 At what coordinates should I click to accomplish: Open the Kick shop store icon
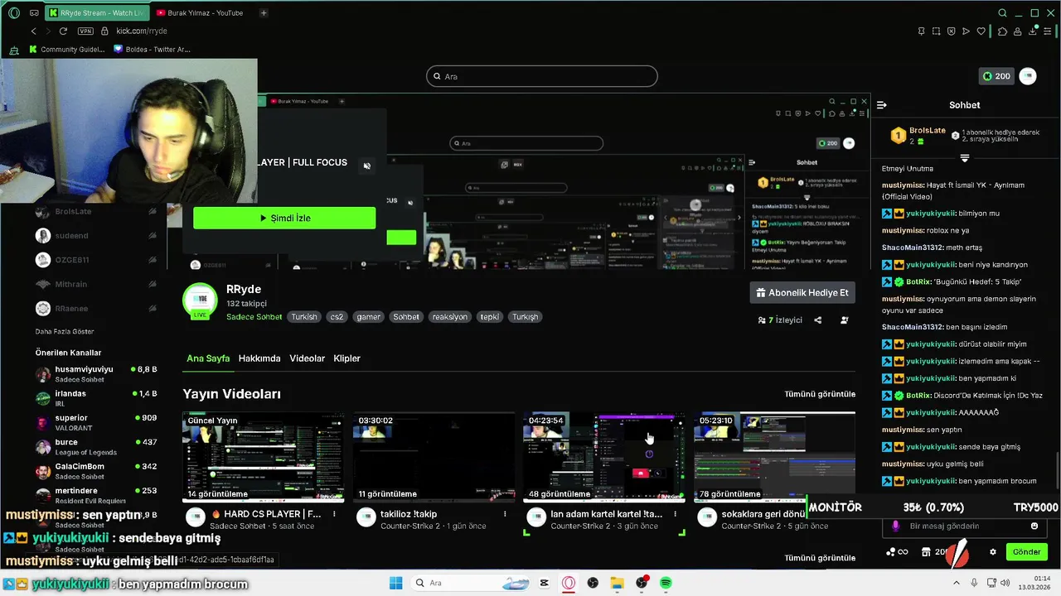[x=926, y=552]
